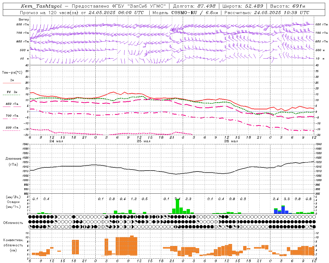The height and width of the screenshot is (263, 329).
Task: Click the model label COSMO-RU / 6.6км
Action: coord(194,13)
